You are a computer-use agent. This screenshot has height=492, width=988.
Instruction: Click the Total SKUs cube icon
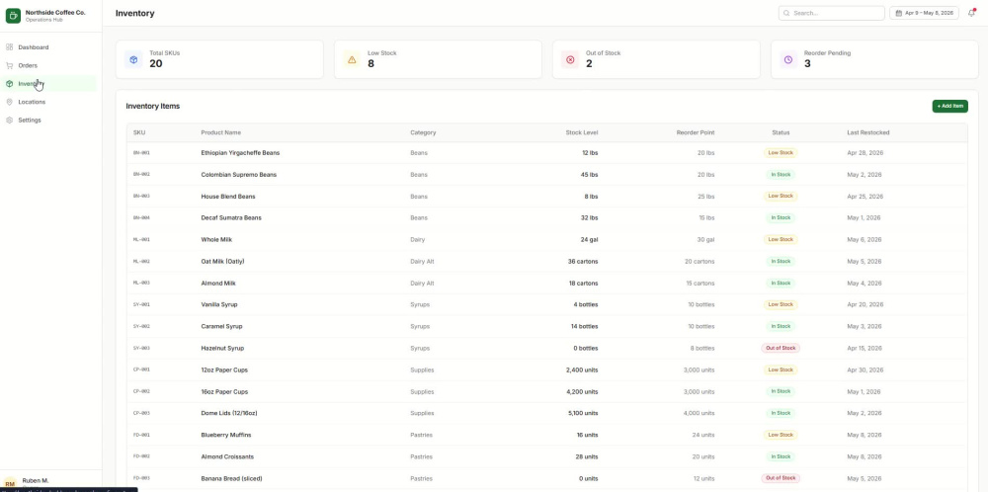[x=133, y=60]
